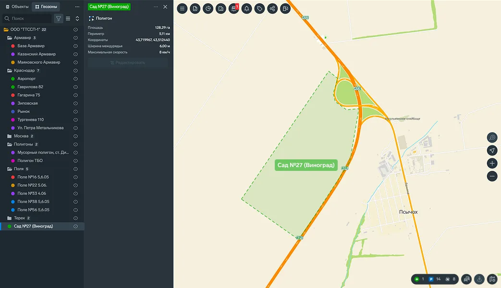Screen dimensions: 501x288
Task: Click the Сад №27 (Виноград) label on map
Action: [306, 165]
